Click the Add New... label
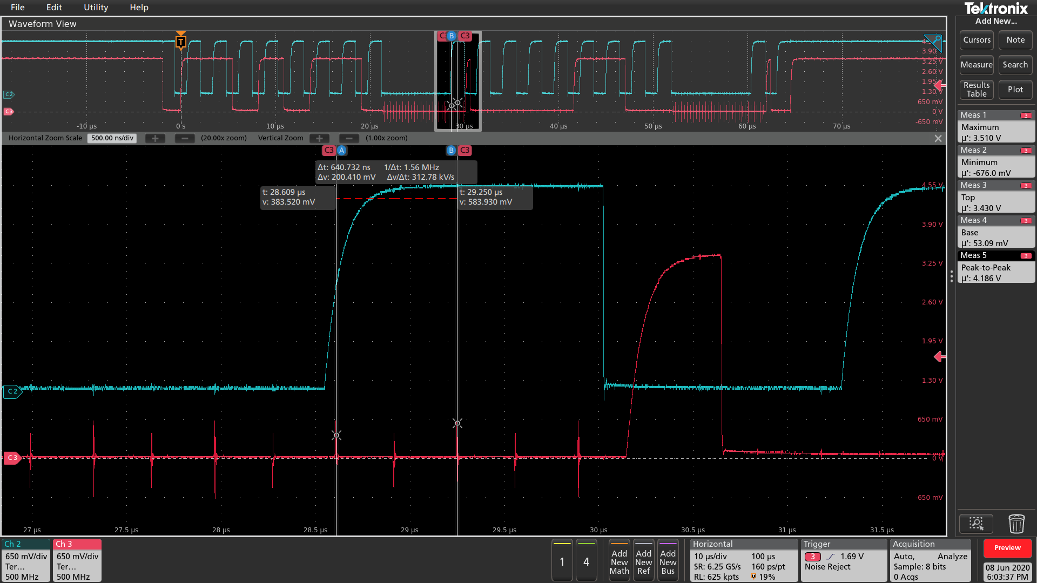Viewport: 1037px width, 583px height. [995, 21]
